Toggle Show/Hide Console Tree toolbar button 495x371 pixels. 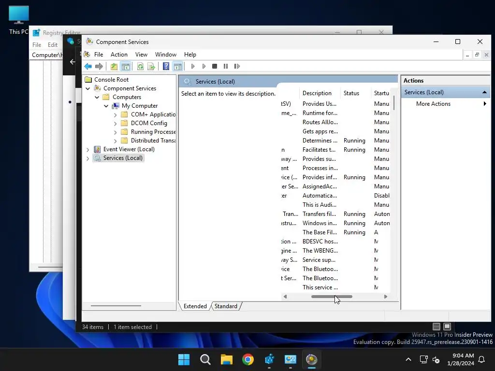point(126,66)
